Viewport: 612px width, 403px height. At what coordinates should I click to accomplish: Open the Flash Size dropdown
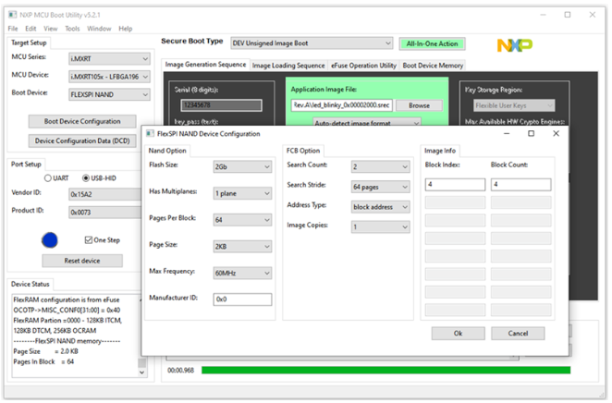pyautogui.click(x=242, y=166)
